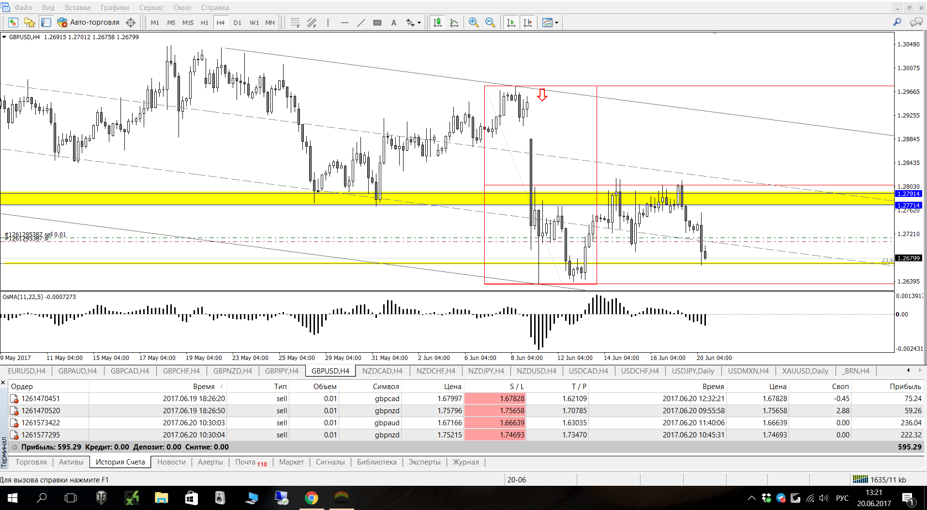927x510 pixels.
Task: Switch chart to candlestick mode icon
Action: (x=438, y=23)
